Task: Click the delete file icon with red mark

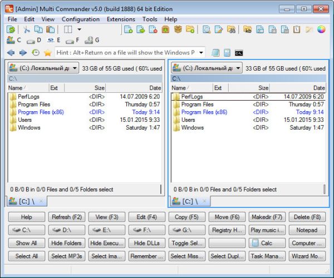Action: pyautogui.click(x=153, y=29)
